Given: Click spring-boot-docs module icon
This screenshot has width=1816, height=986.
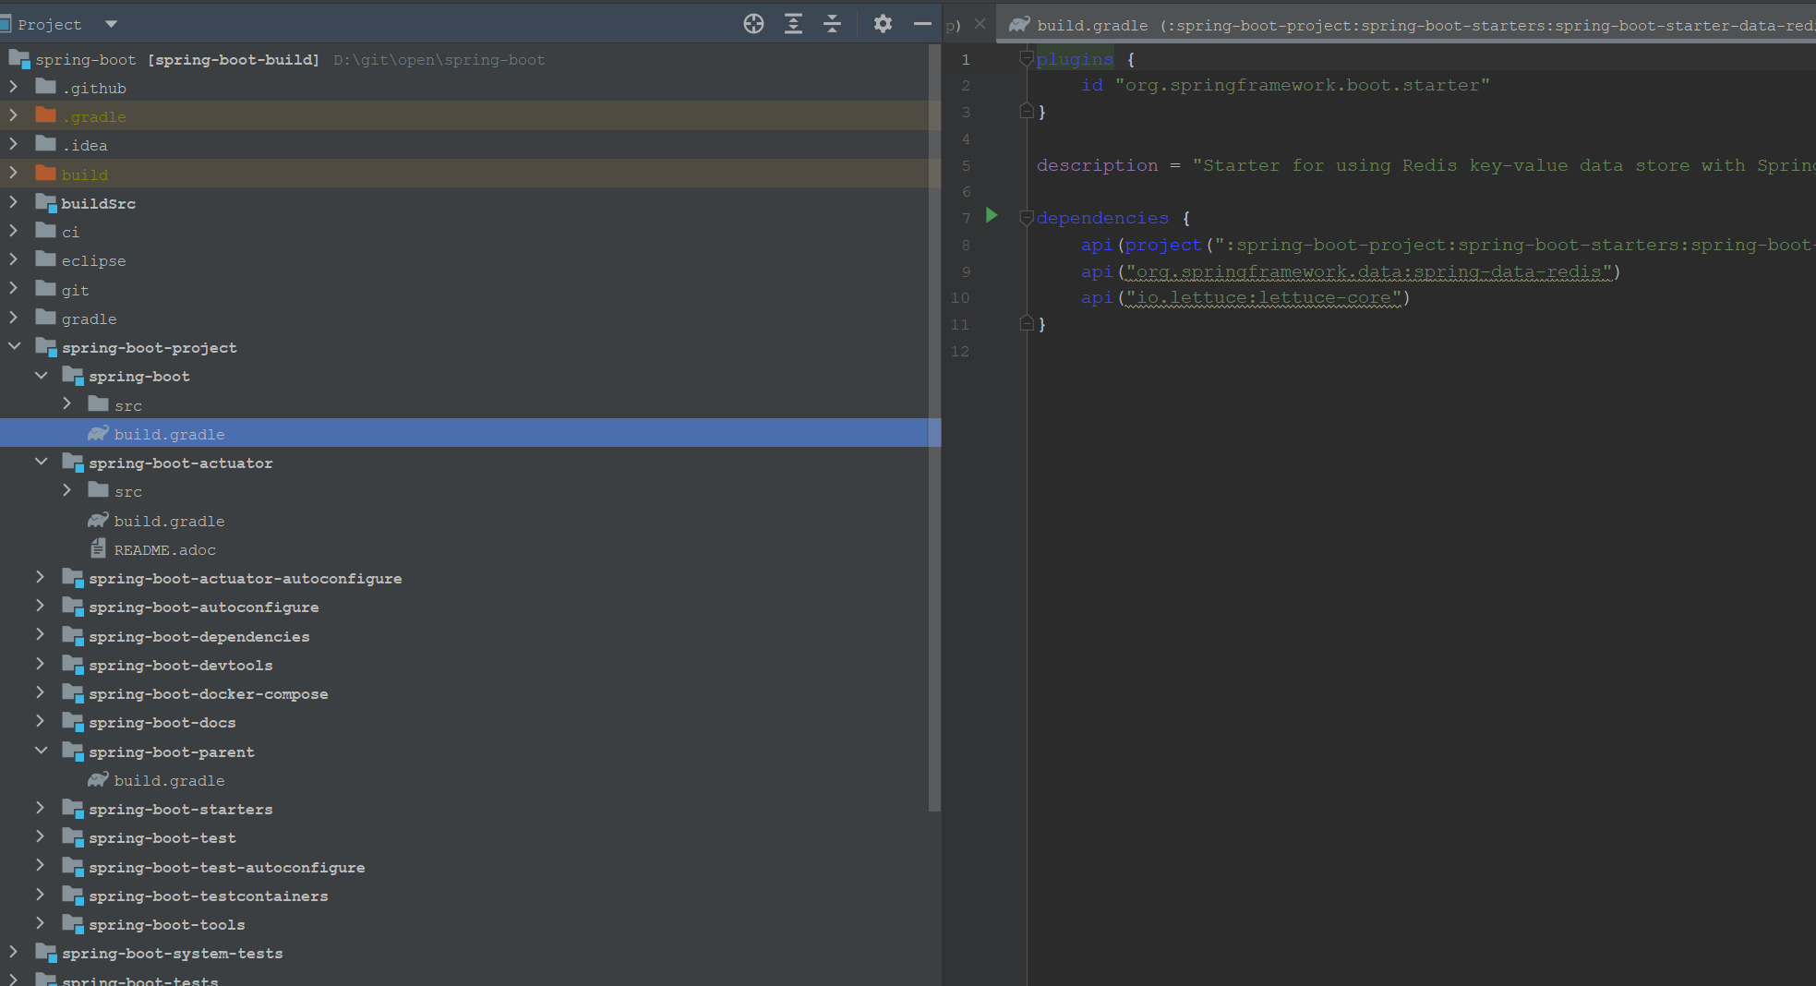Looking at the screenshot, I should click(73, 722).
